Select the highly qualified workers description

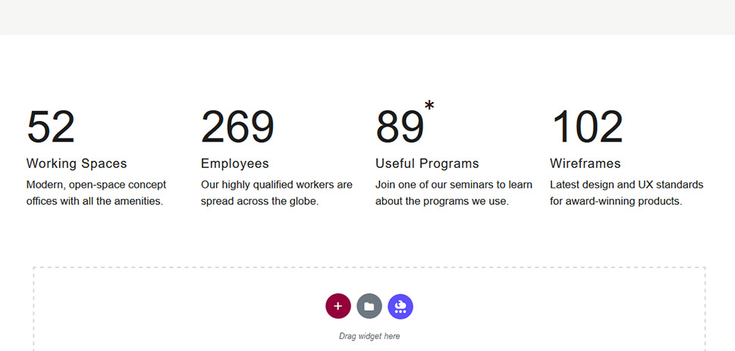click(277, 193)
